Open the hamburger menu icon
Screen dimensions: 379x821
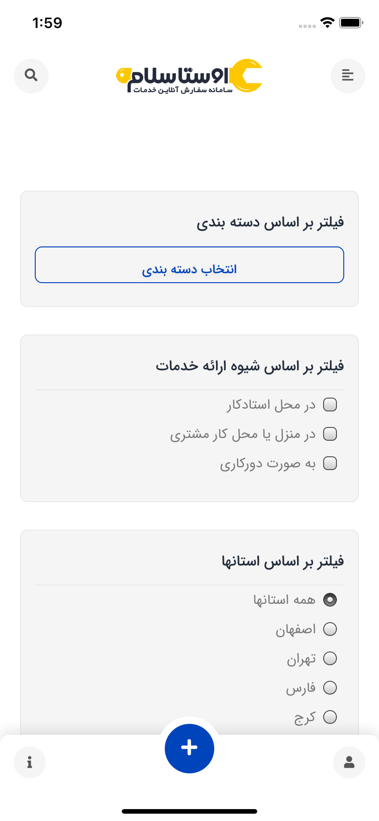(348, 76)
